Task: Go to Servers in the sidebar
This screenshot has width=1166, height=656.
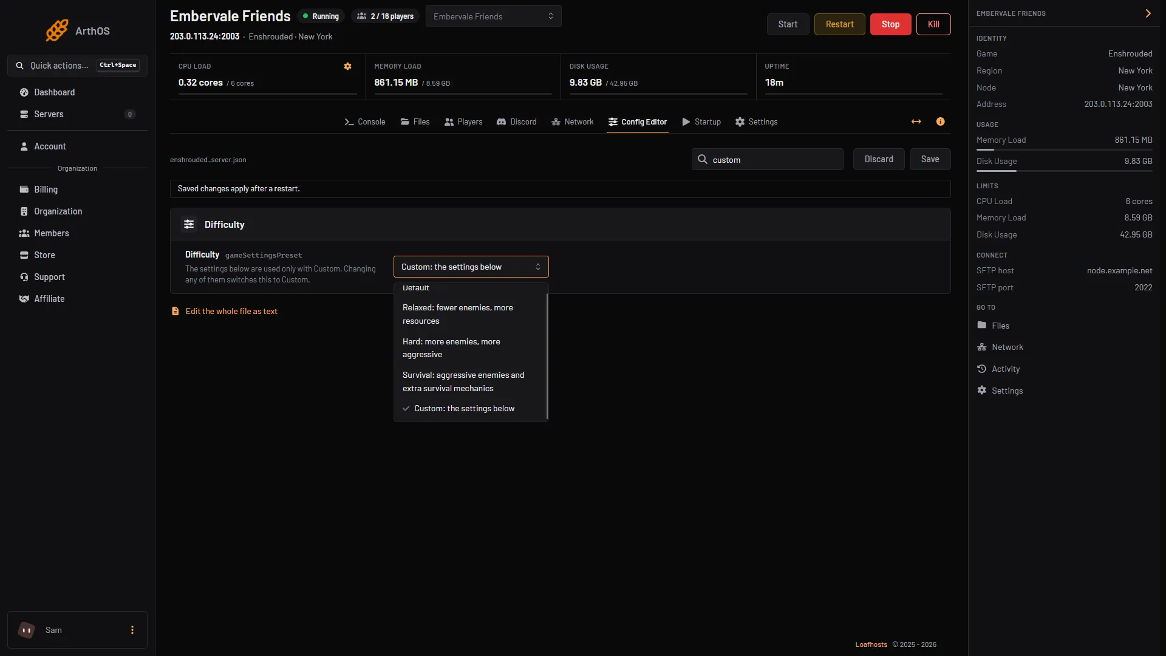Action: point(77,114)
